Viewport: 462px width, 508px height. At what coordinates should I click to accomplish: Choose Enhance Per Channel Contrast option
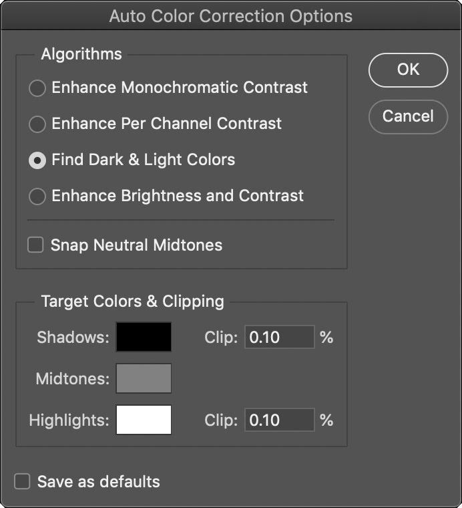point(38,124)
